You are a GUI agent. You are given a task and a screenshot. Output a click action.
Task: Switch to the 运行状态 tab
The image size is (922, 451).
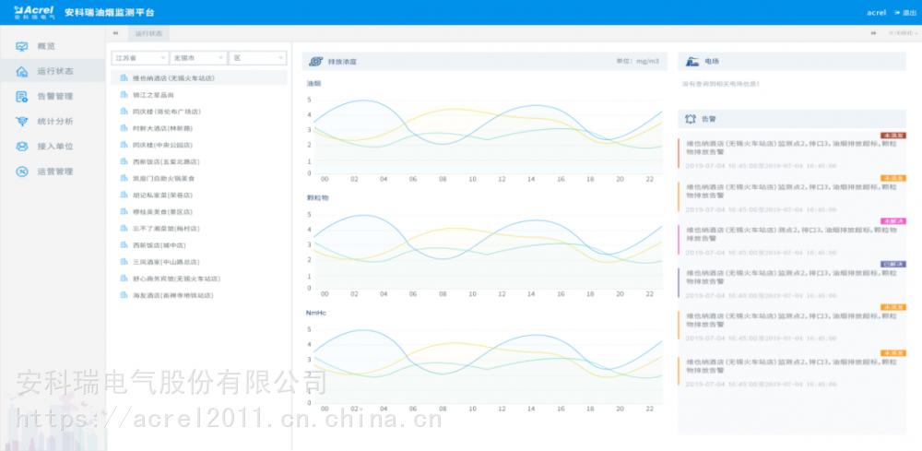pyautogui.click(x=148, y=33)
